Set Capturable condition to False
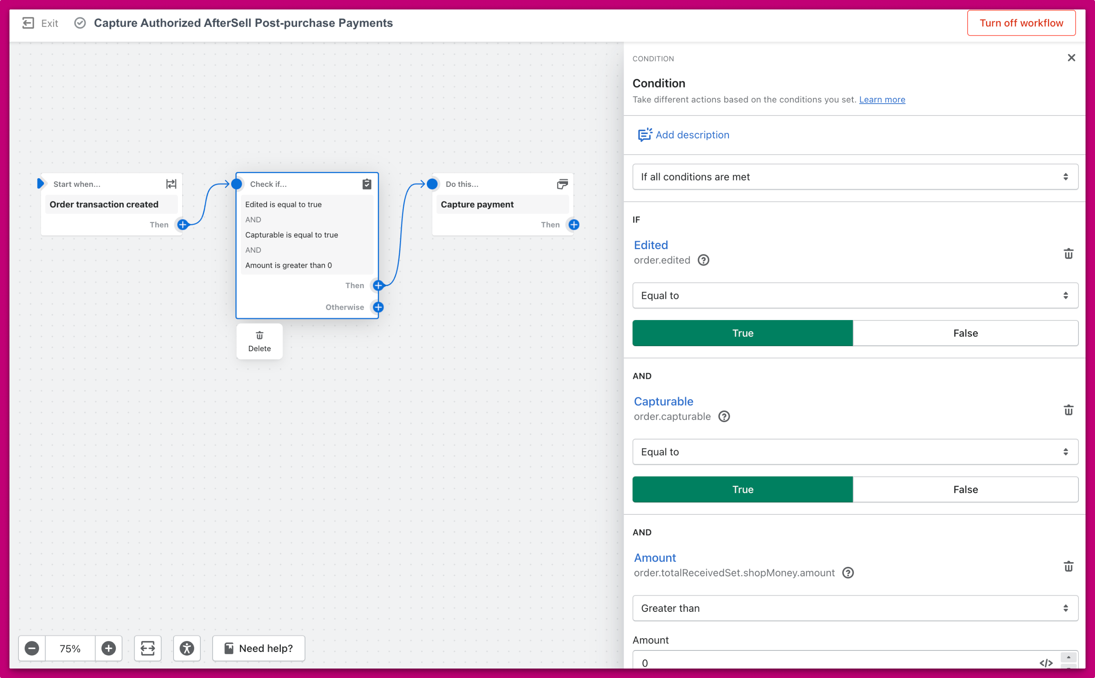This screenshot has height=678, width=1095. click(965, 489)
